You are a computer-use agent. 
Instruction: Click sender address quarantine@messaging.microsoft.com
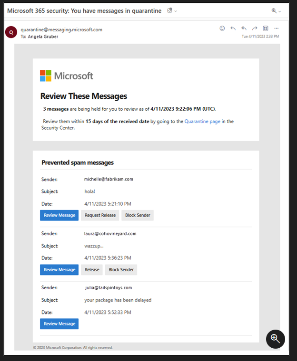61,30
